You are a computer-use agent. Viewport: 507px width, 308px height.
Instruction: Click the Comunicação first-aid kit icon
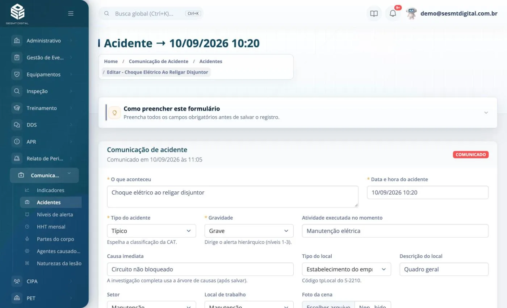tap(21, 175)
